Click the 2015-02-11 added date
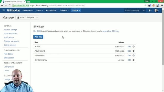The image size is (164, 92). [119, 47]
